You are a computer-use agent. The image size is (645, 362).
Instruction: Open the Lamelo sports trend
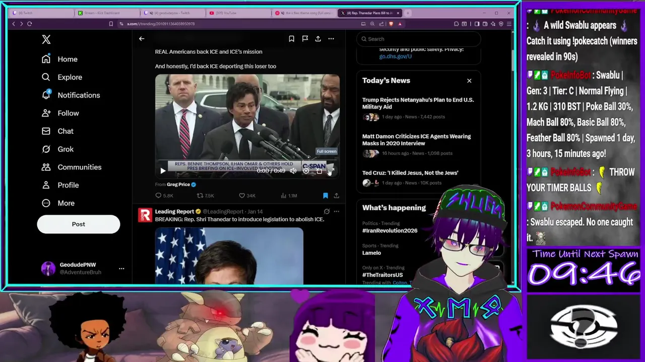click(x=371, y=253)
